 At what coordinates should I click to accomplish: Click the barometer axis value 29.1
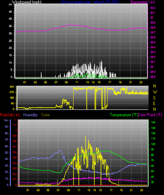pyautogui.click(x=153, y=62)
